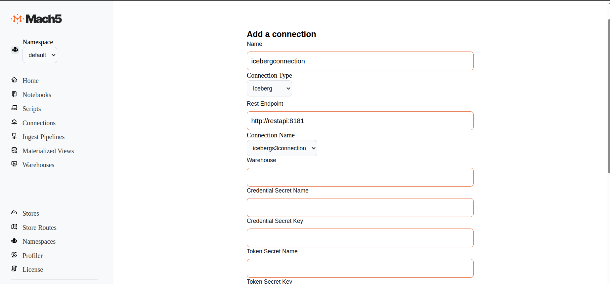Focus the Warehouse input field
Screen dimensions: 610x284
[x=360, y=177]
